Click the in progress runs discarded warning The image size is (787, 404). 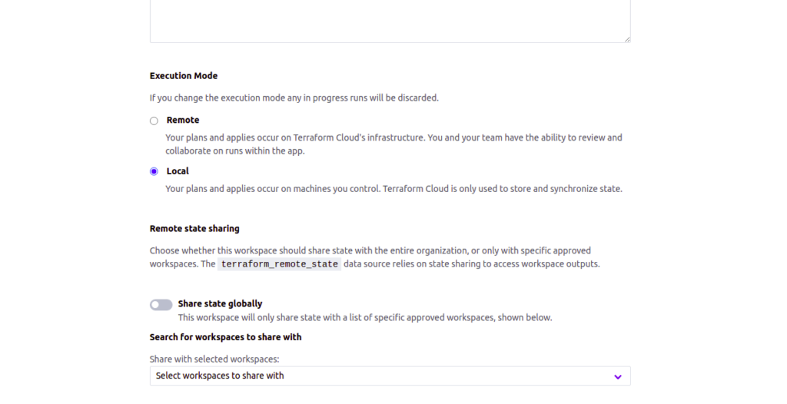[x=294, y=98]
